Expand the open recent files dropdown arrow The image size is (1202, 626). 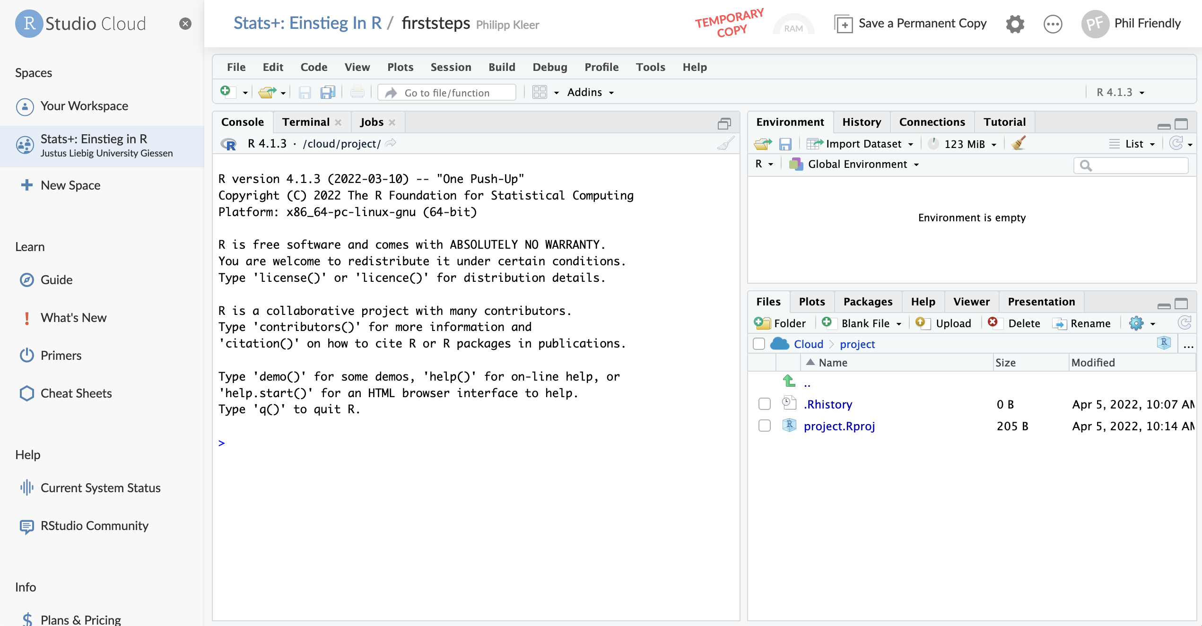[x=283, y=93]
